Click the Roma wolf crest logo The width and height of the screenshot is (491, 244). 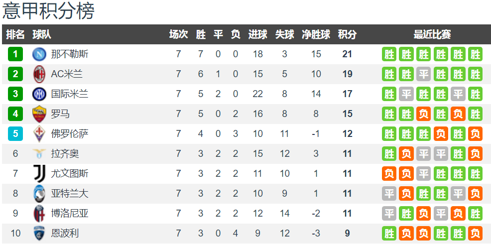(39, 114)
